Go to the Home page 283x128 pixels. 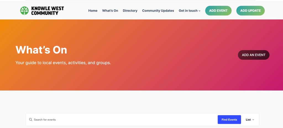[93, 11]
